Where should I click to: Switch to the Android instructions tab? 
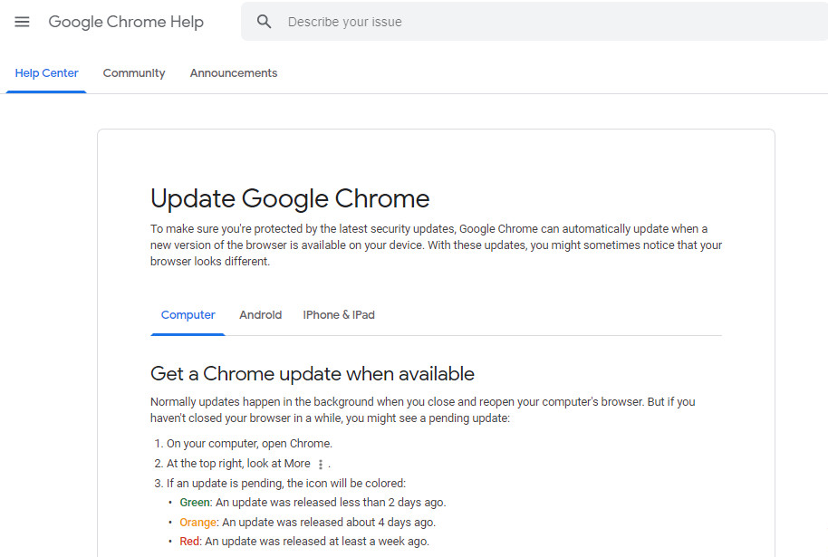coord(260,314)
